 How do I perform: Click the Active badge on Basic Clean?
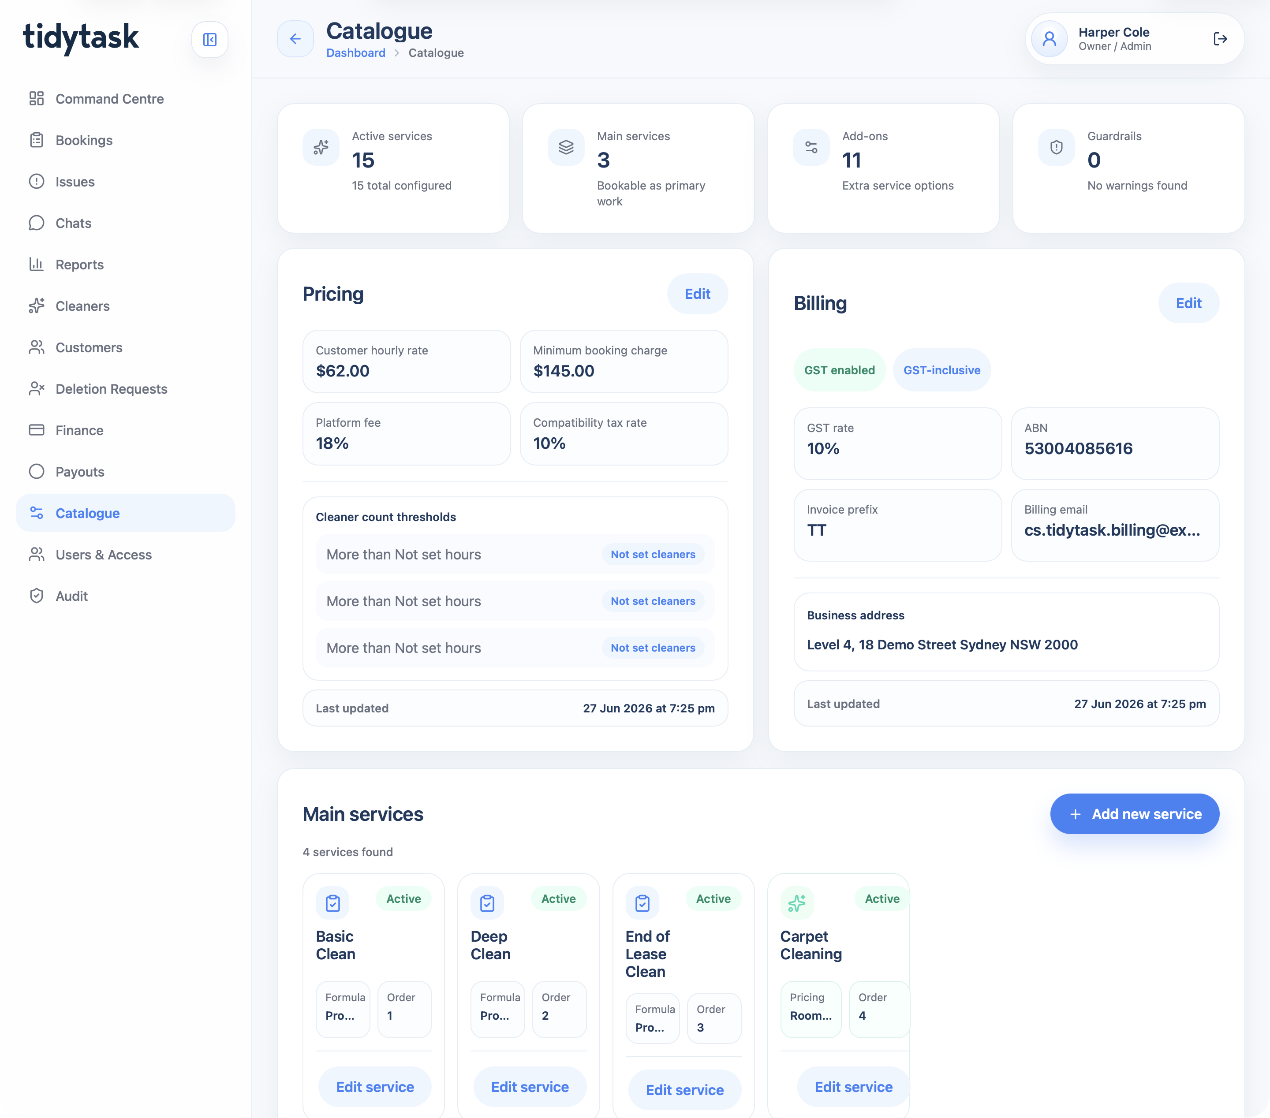tap(403, 899)
